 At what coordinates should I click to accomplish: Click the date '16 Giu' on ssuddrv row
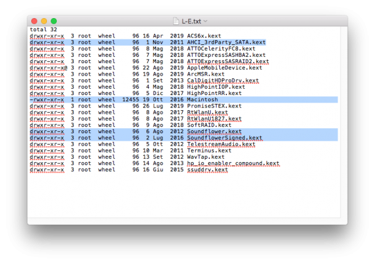(153, 170)
